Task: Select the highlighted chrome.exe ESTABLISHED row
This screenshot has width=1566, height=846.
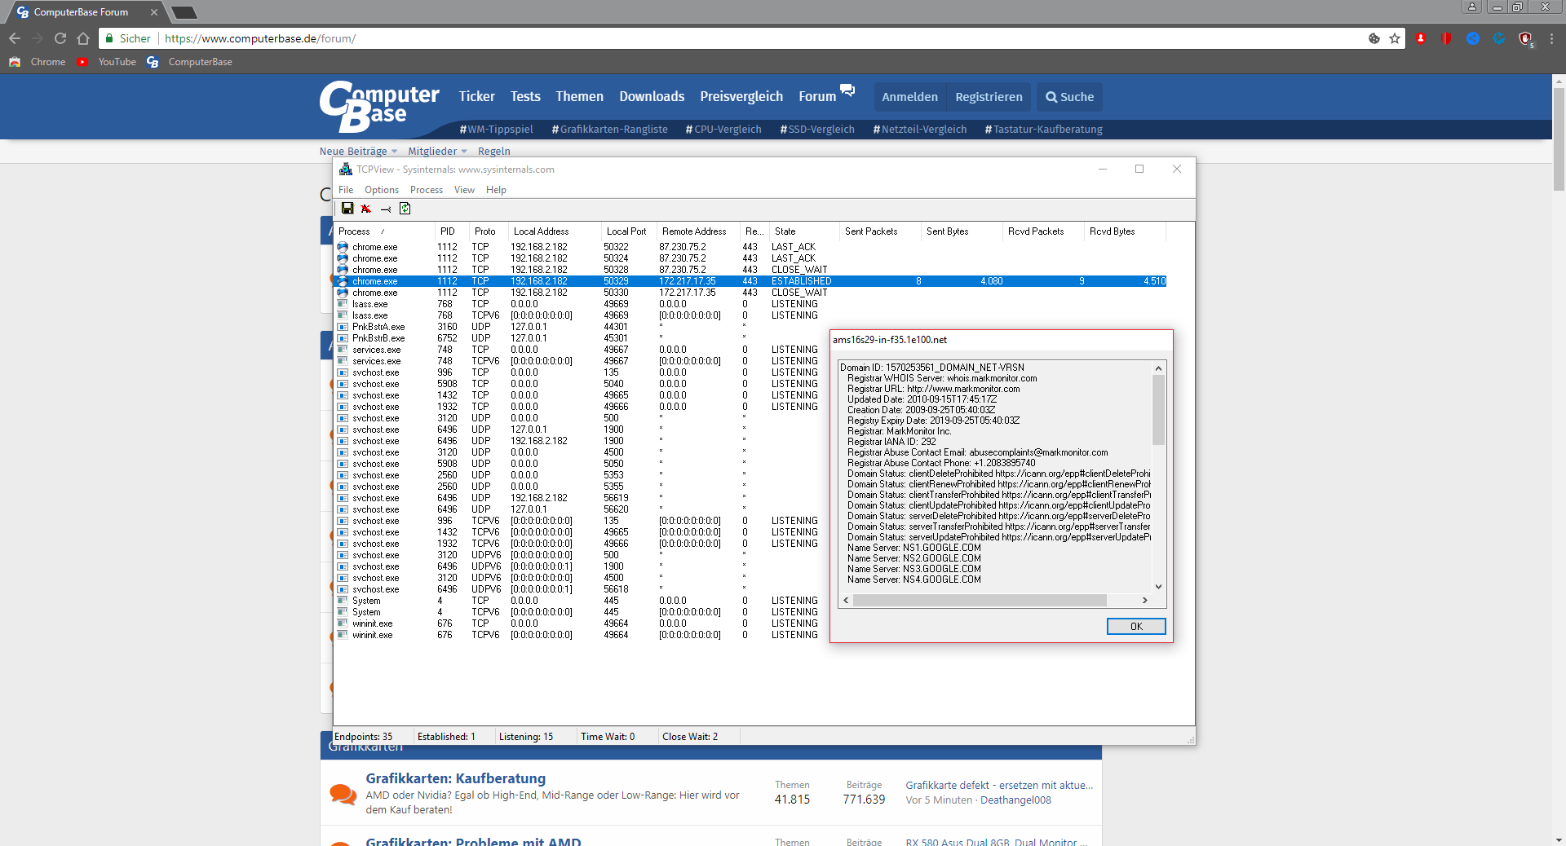Action: pos(750,281)
